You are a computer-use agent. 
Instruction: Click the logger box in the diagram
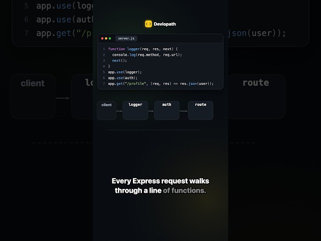pyautogui.click(x=135, y=110)
